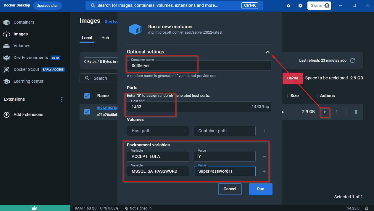
Task: Run the image with play icon
Action: pos(325,112)
